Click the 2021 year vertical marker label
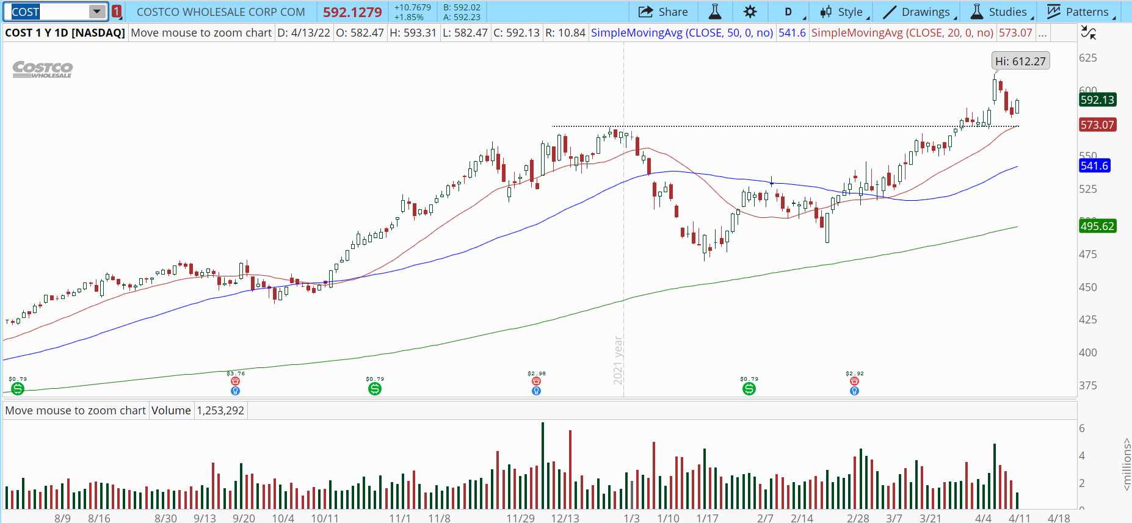The image size is (1132, 523). click(x=618, y=361)
